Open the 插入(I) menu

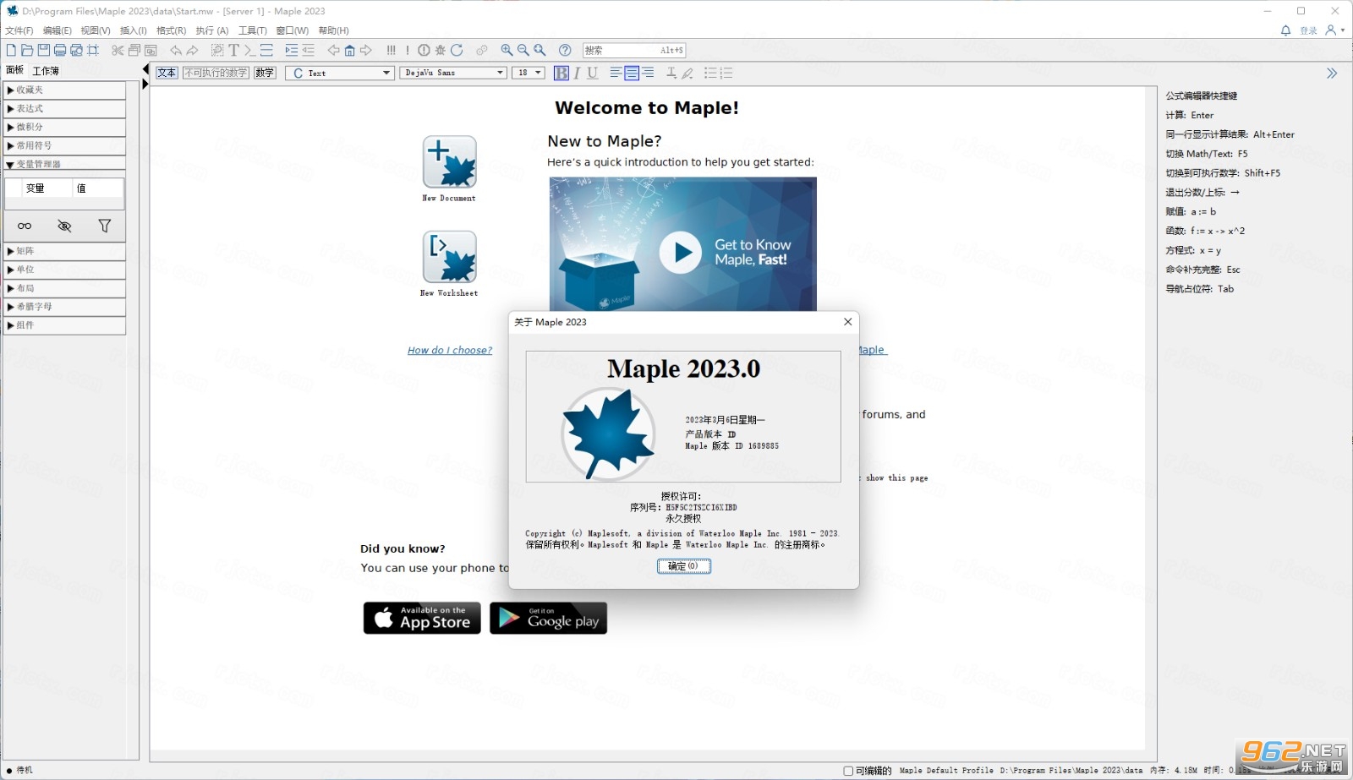click(134, 30)
